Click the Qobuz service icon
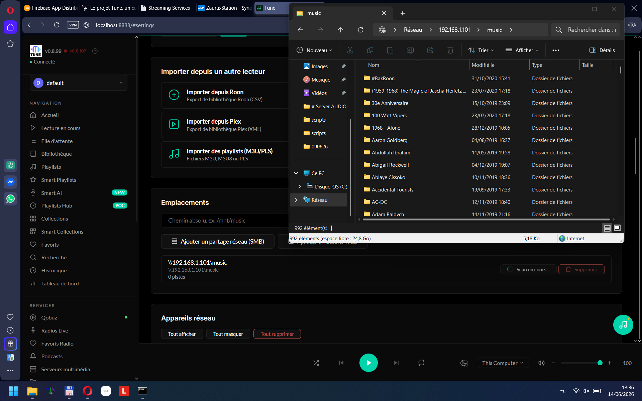 pyautogui.click(x=33, y=317)
